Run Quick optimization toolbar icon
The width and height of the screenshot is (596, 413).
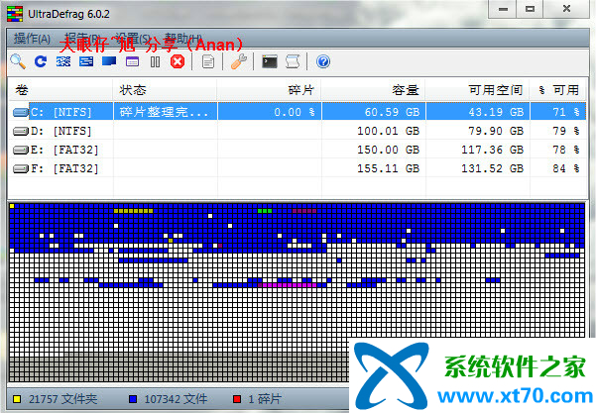[86, 61]
